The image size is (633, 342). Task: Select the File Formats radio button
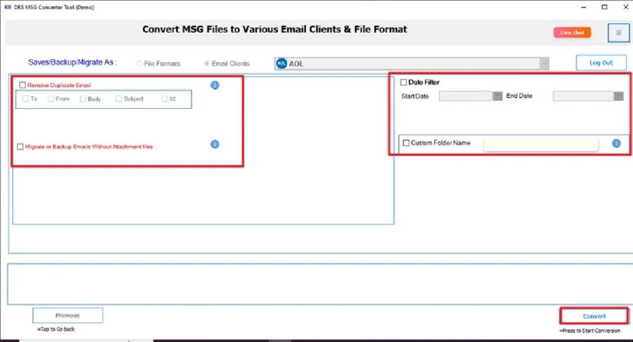[140, 64]
